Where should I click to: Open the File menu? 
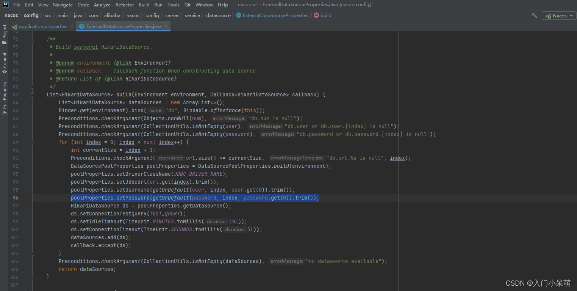tap(17, 5)
